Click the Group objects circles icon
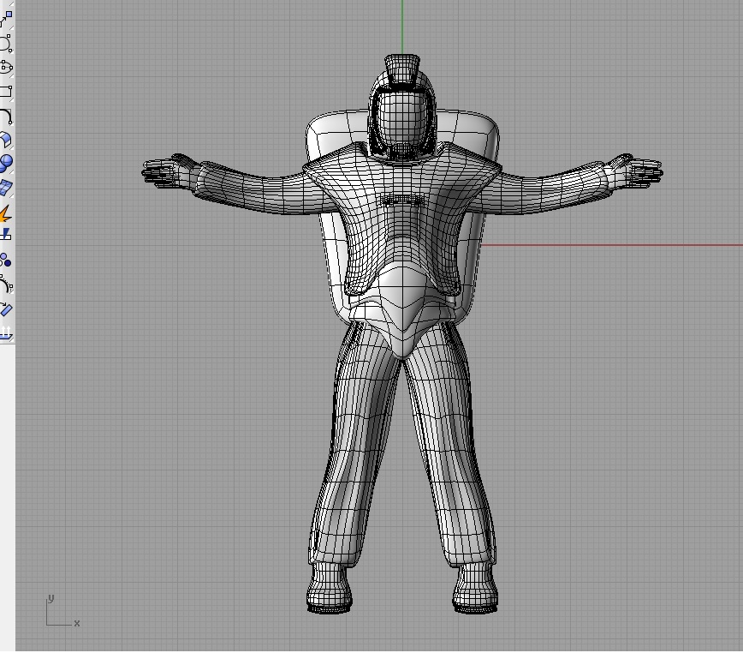The width and height of the screenshot is (743, 653). (x=6, y=260)
